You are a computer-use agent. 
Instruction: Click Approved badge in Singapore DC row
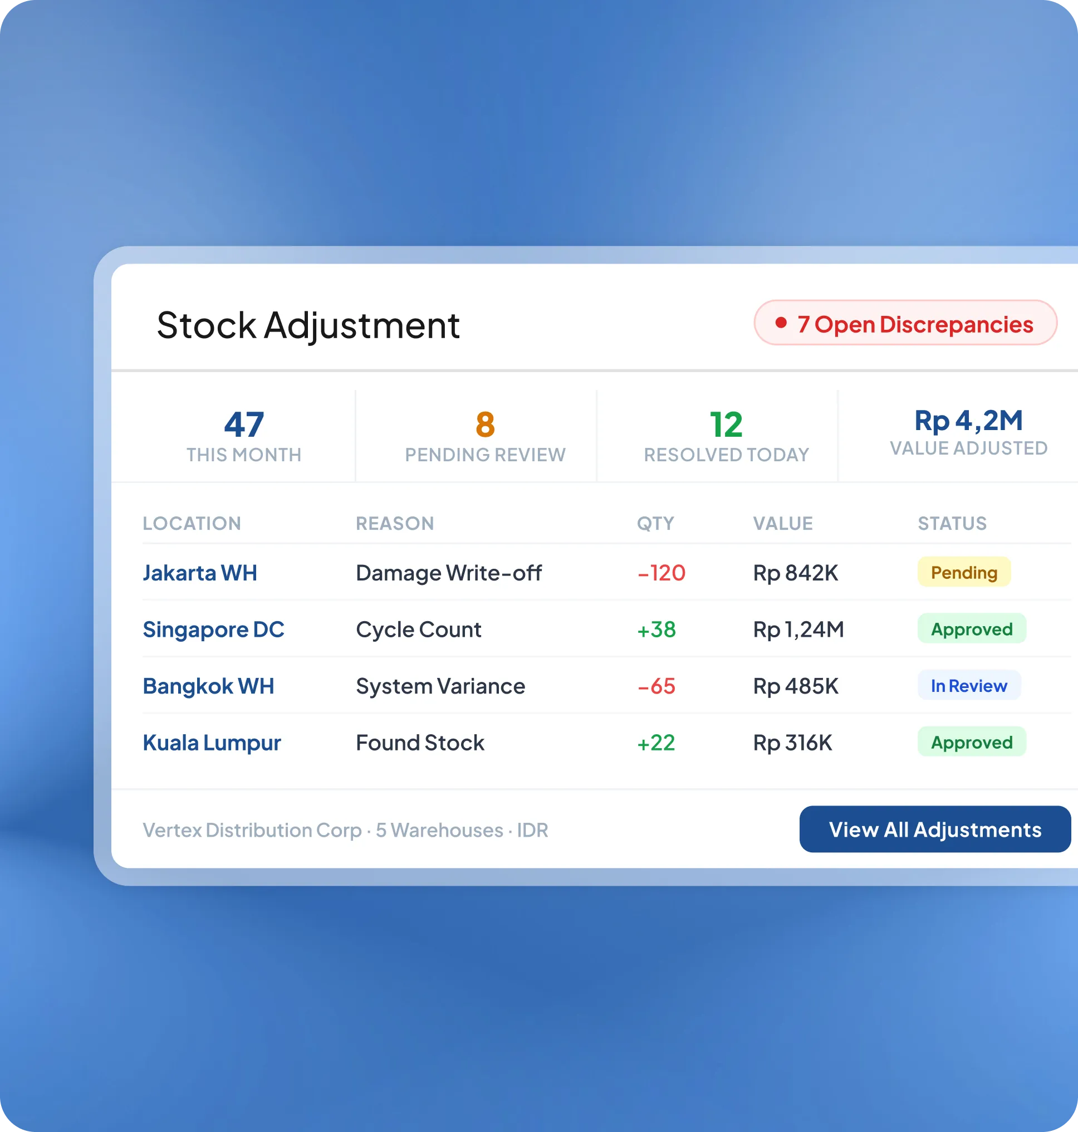972,628
